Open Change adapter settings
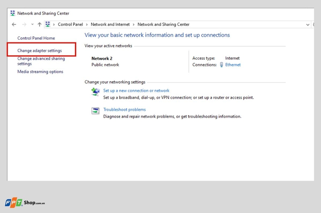This screenshot has height=213, width=321. [39, 50]
